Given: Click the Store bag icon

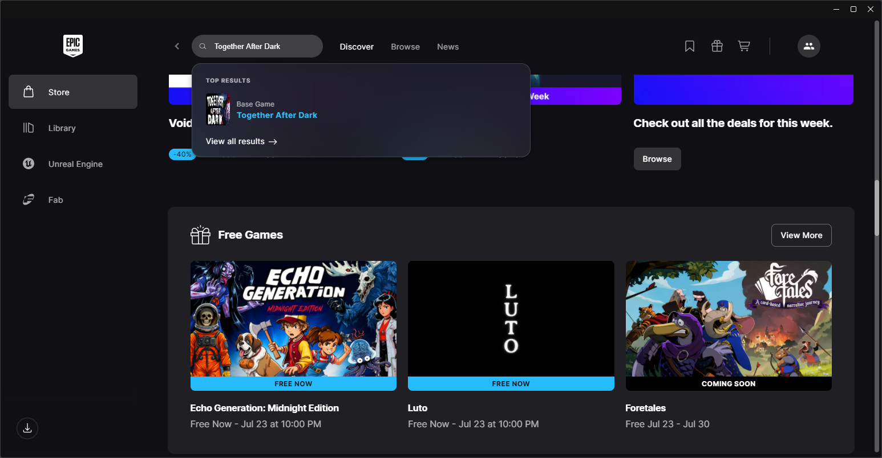Looking at the screenshot, I should 29,92.
